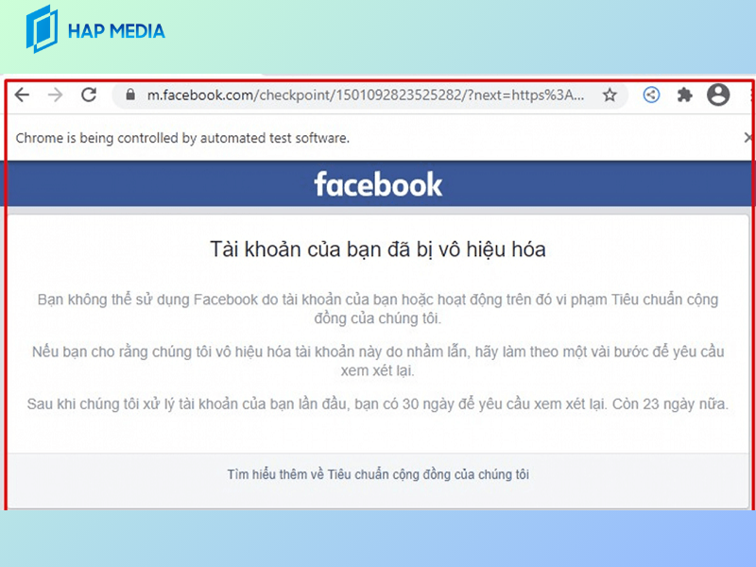This screenshot has height=567, width=756.
Task: Click the 'Chrome is being controlled' message
Action: tap(182, 138)
